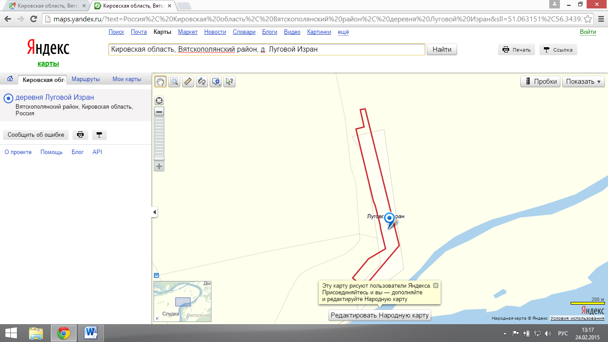This screenshot has height=342, width=608.
Task: Open the Показать dropdown
Action: (584, 81)
